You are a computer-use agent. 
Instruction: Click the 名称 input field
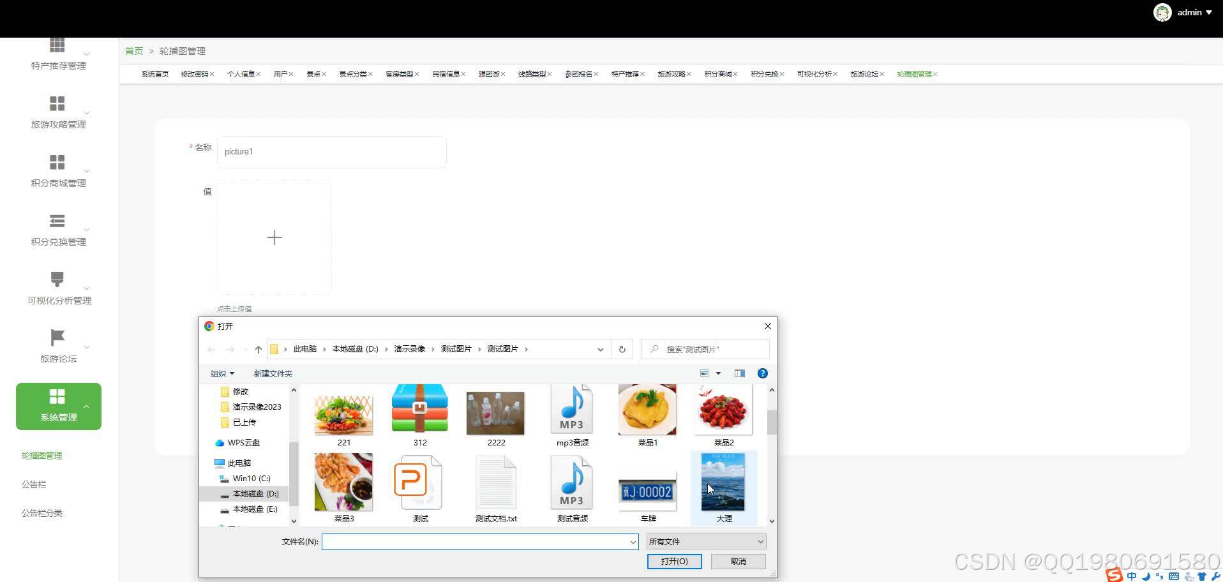pyautogui.click(x=332, y=152)
